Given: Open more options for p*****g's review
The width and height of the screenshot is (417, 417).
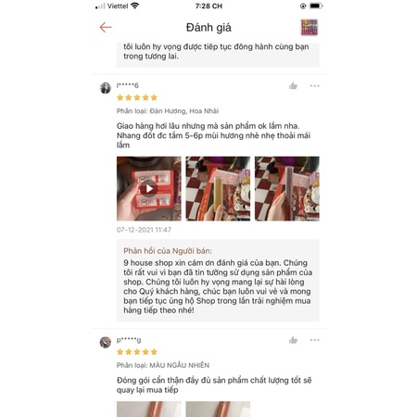Looking at the screenshot, I should 315,340.
